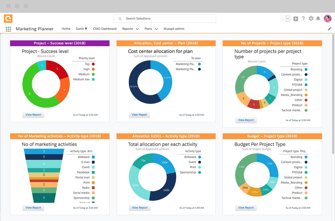Check notifications with the bell icon

318,19
